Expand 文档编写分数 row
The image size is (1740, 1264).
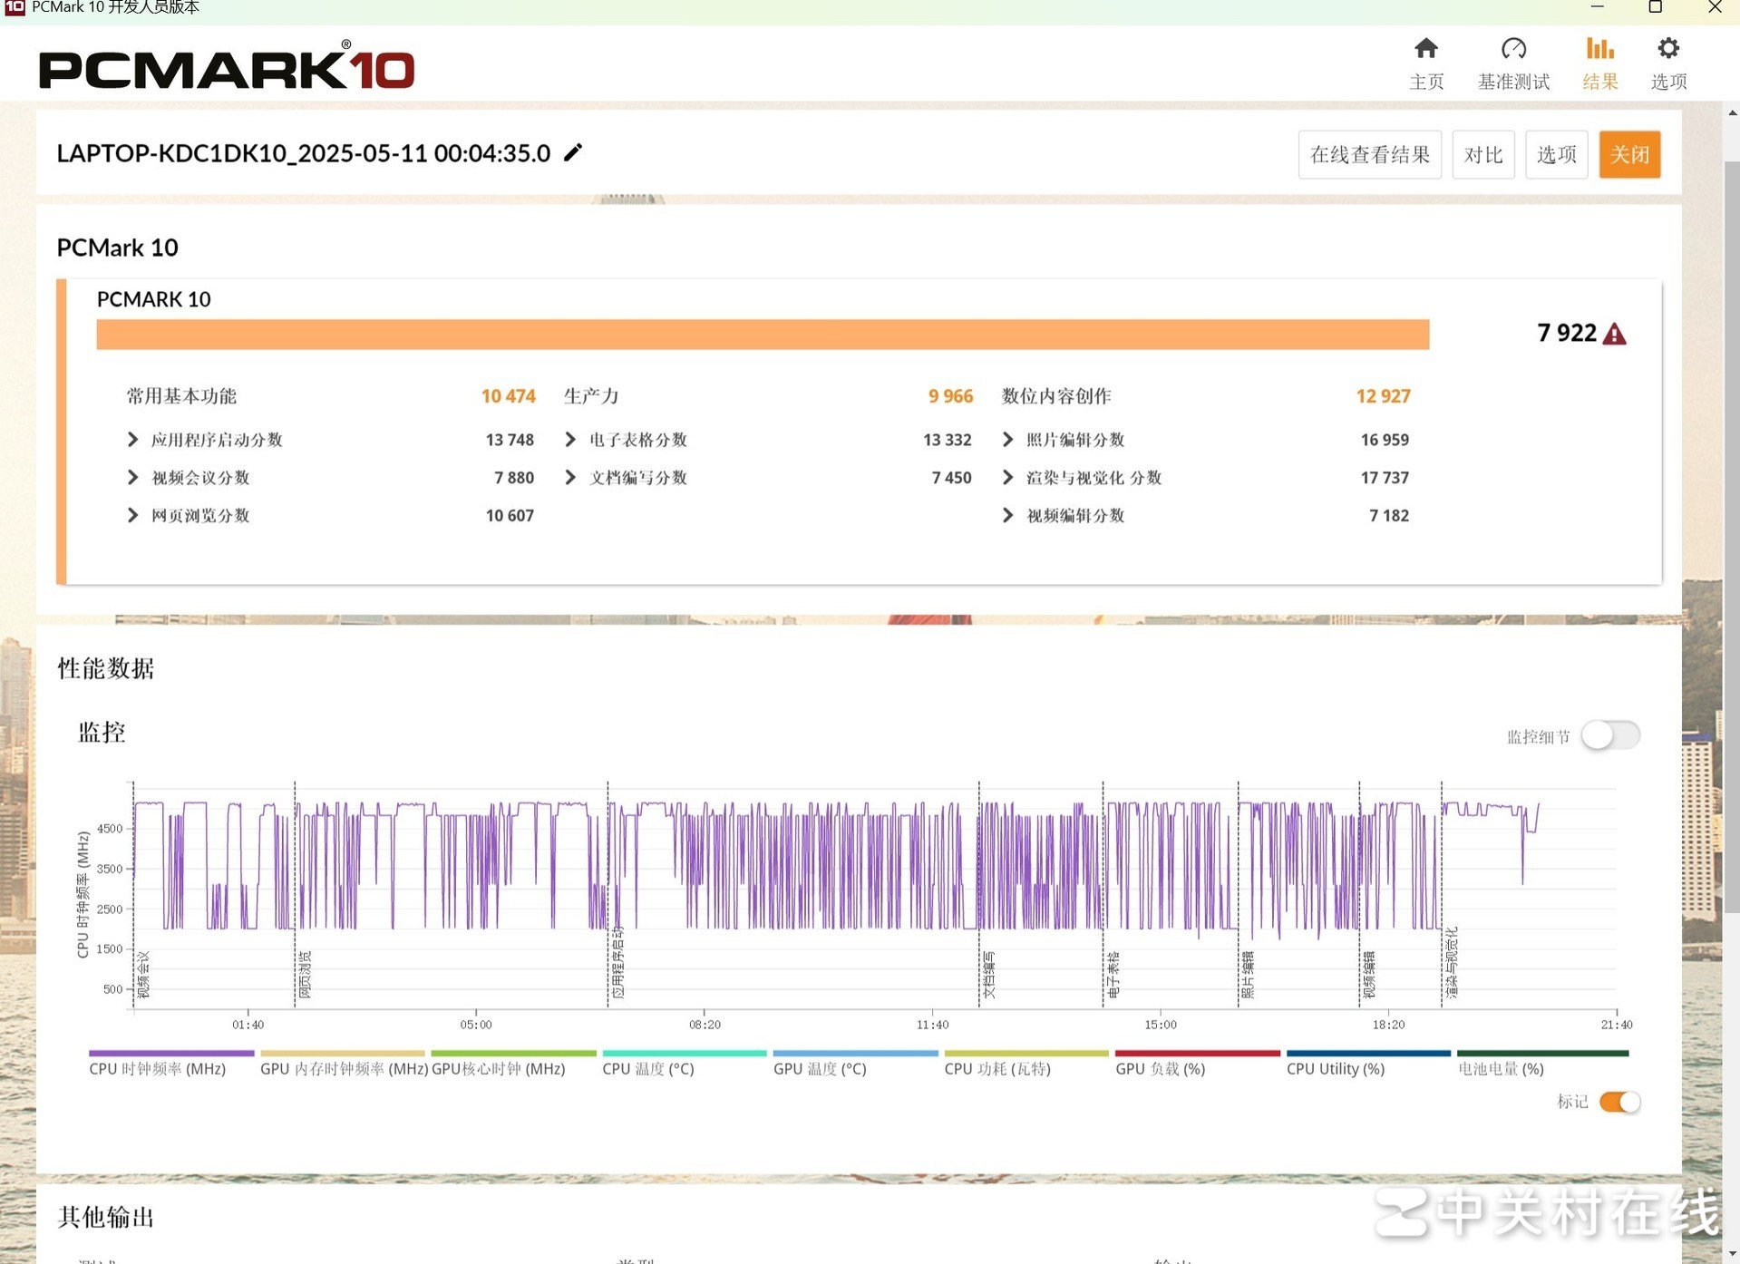(x=570, y=478)
